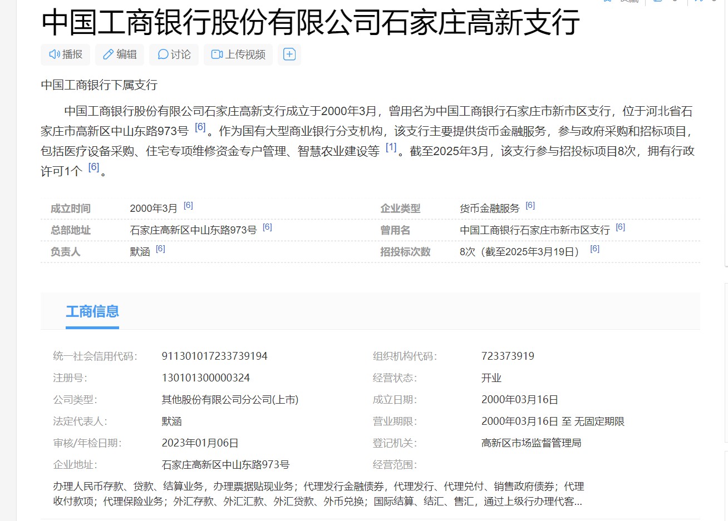Click the 组织机构代码 label

coord(405,356)
